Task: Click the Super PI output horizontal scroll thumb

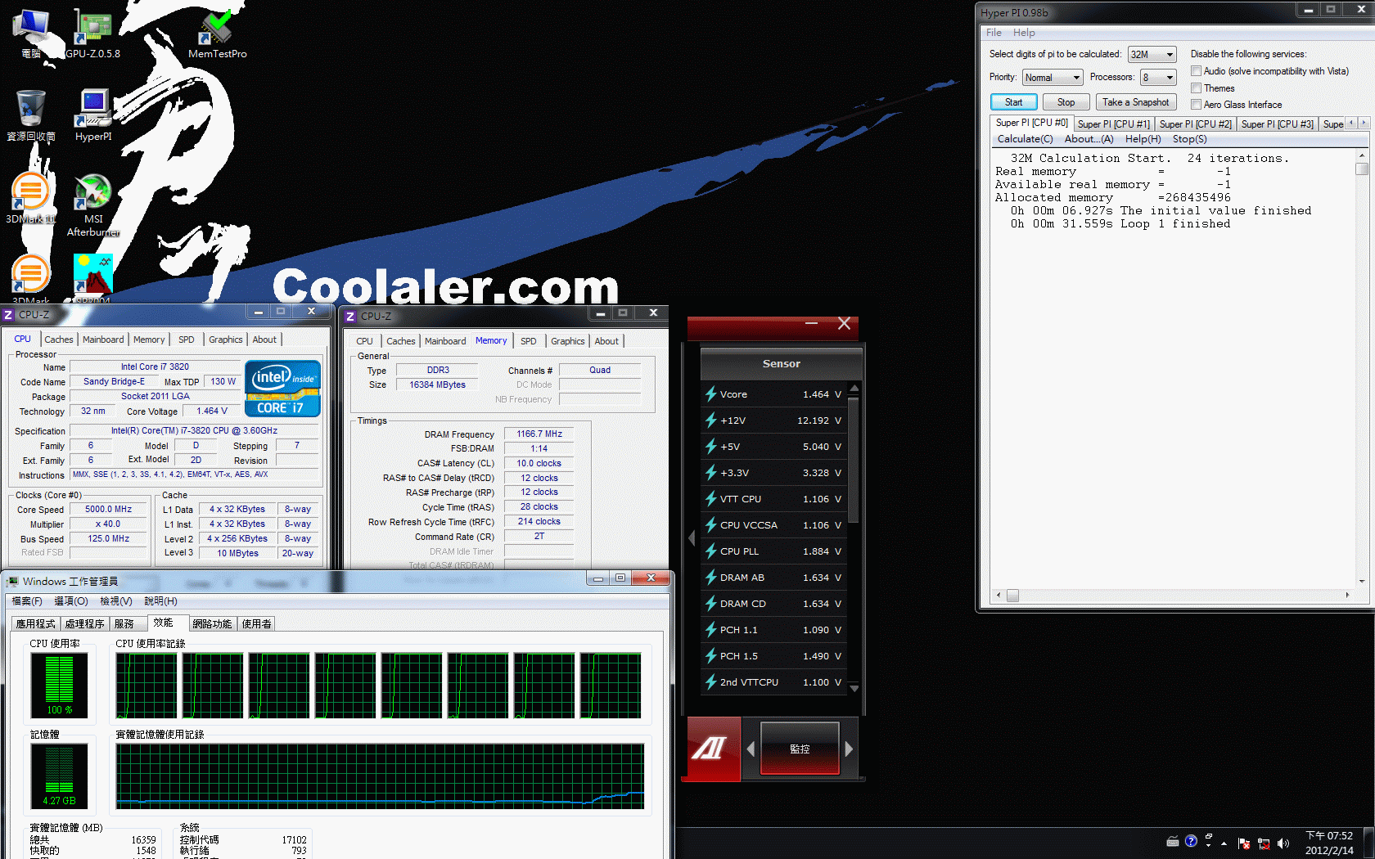Action: coord(1012,596)
